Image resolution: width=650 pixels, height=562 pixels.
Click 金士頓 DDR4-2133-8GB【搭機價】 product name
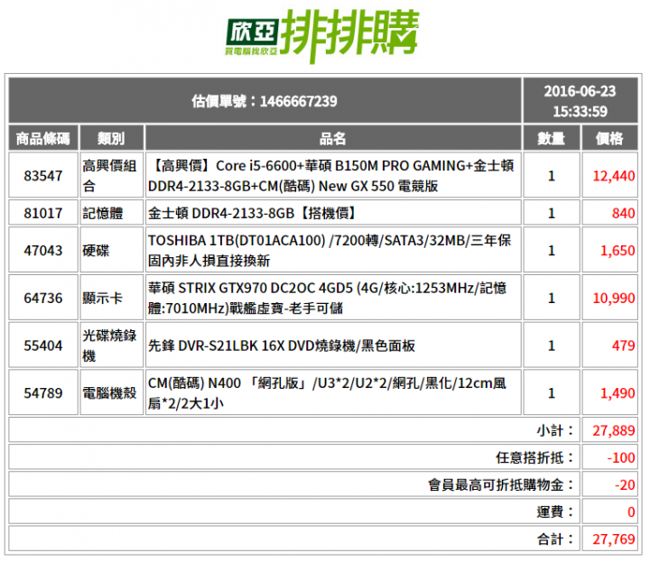click(x=254, y=213)
